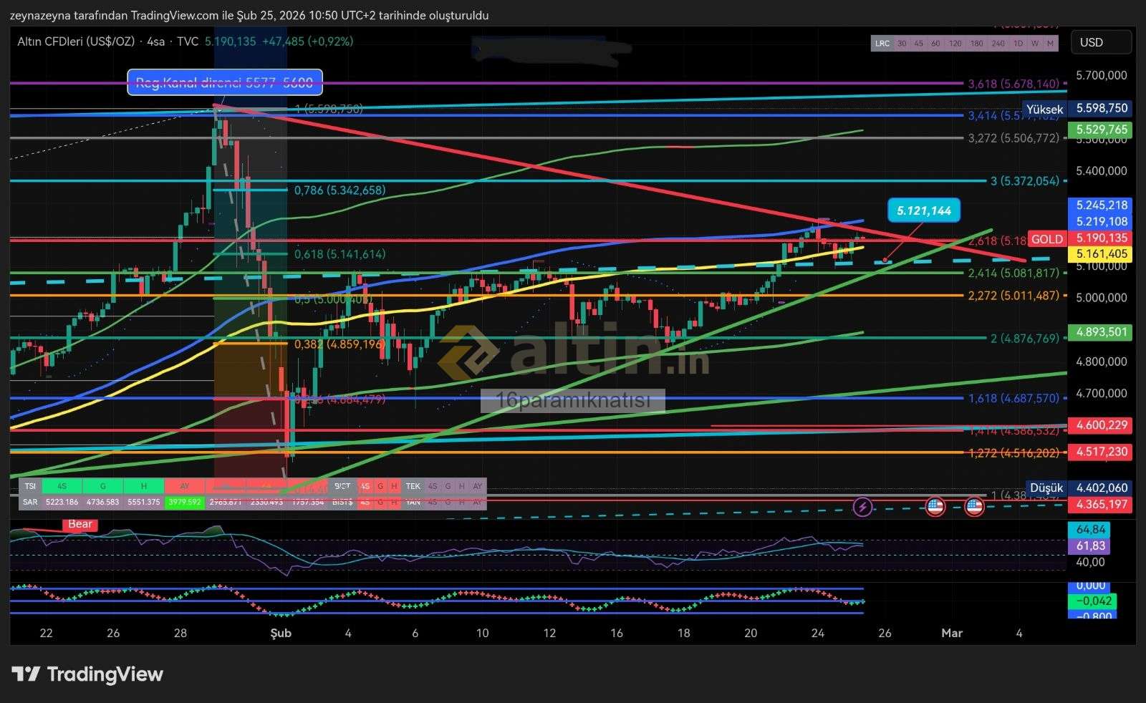Click the altin.in watermark logo

click(573, 351)
